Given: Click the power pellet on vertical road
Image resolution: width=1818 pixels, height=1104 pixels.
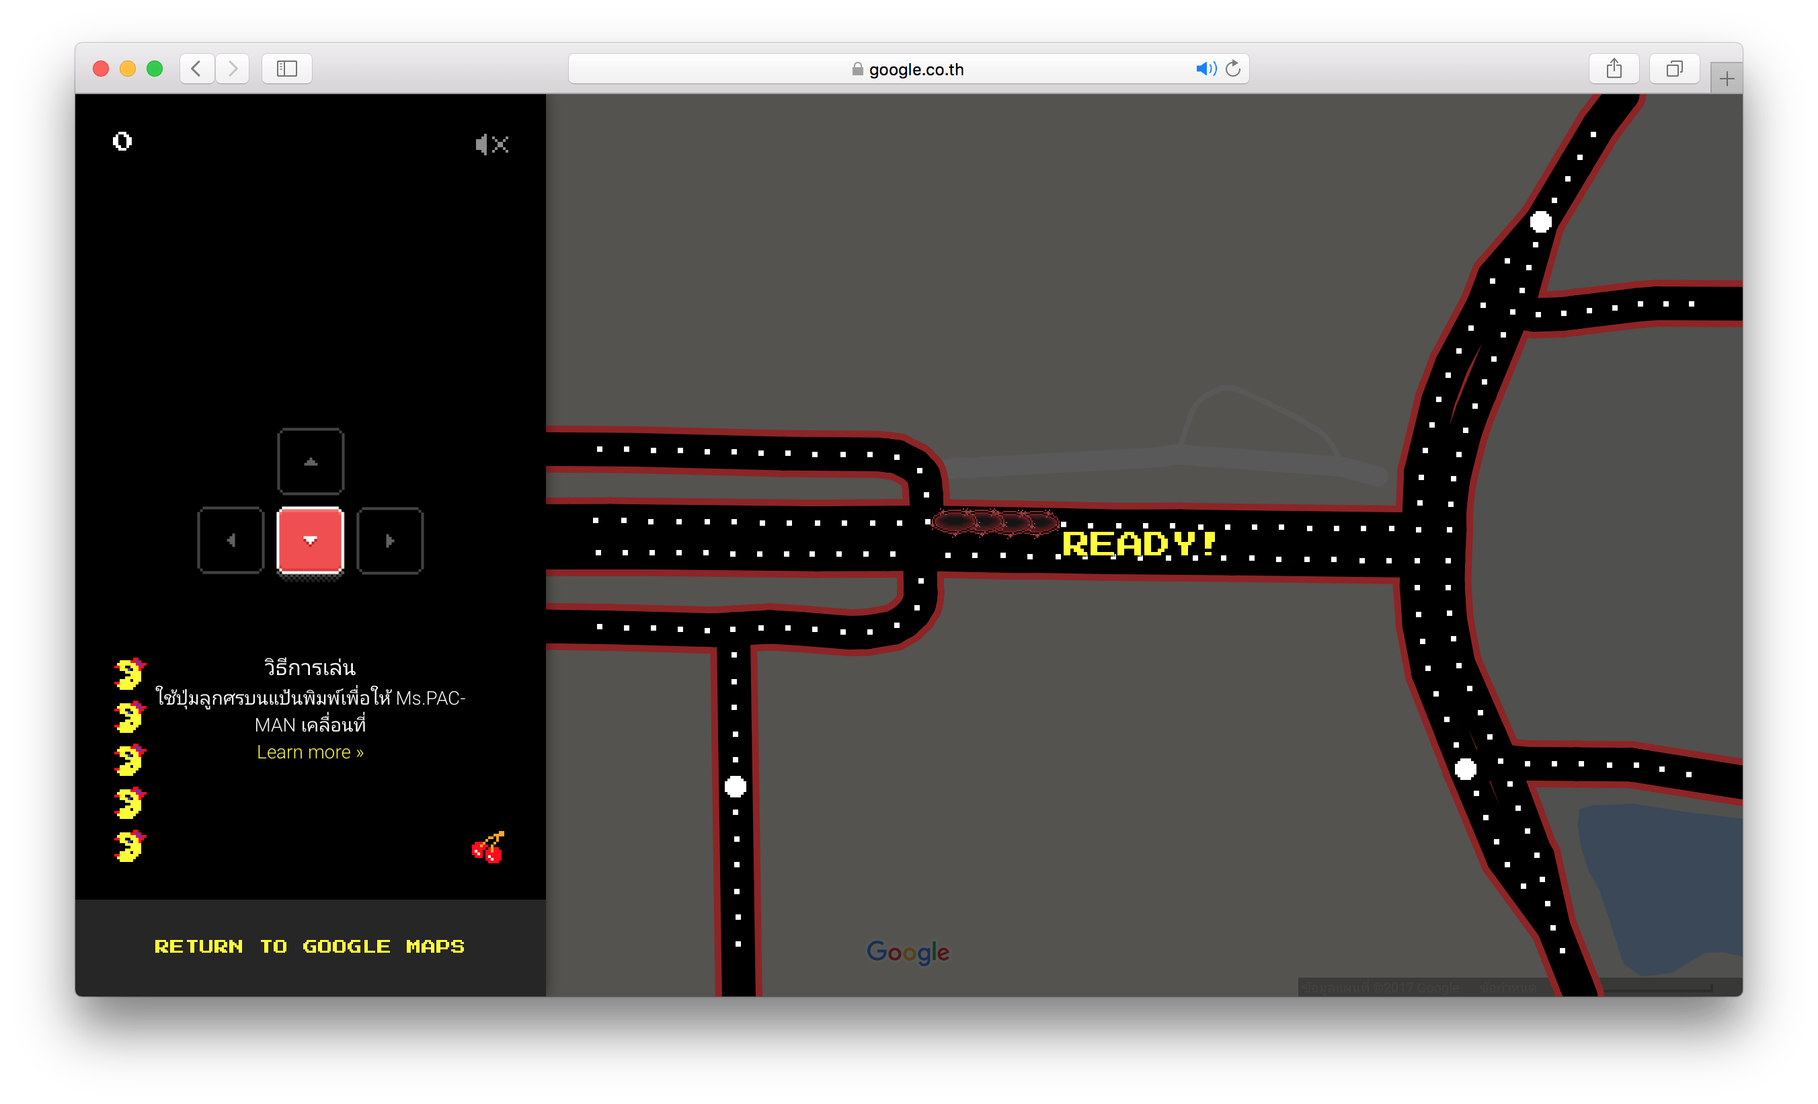Looking at the screenshot, I should 735,787.
